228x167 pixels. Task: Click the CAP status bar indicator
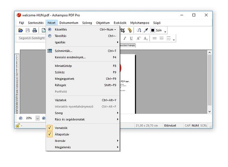[x=187, y=126]
